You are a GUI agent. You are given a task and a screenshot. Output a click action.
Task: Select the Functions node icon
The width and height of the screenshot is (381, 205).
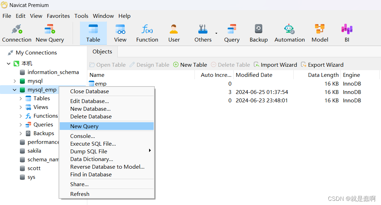click(28, 116)
